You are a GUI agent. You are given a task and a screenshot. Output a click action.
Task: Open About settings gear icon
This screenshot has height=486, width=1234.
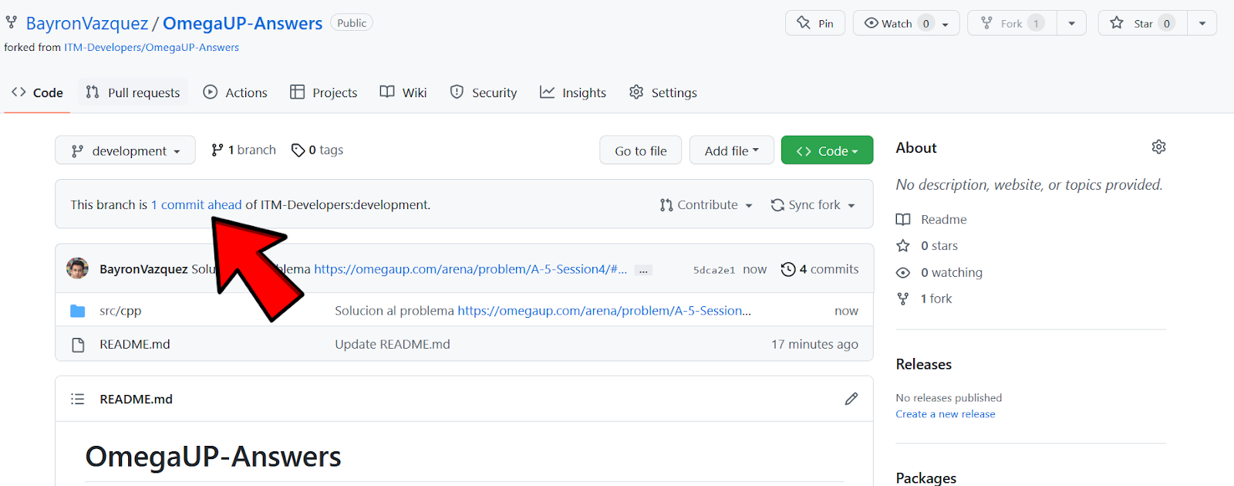[1158, 147]
